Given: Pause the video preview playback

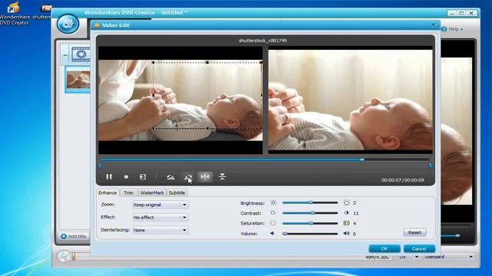Looking at the screenshot, I should (109, 177).
